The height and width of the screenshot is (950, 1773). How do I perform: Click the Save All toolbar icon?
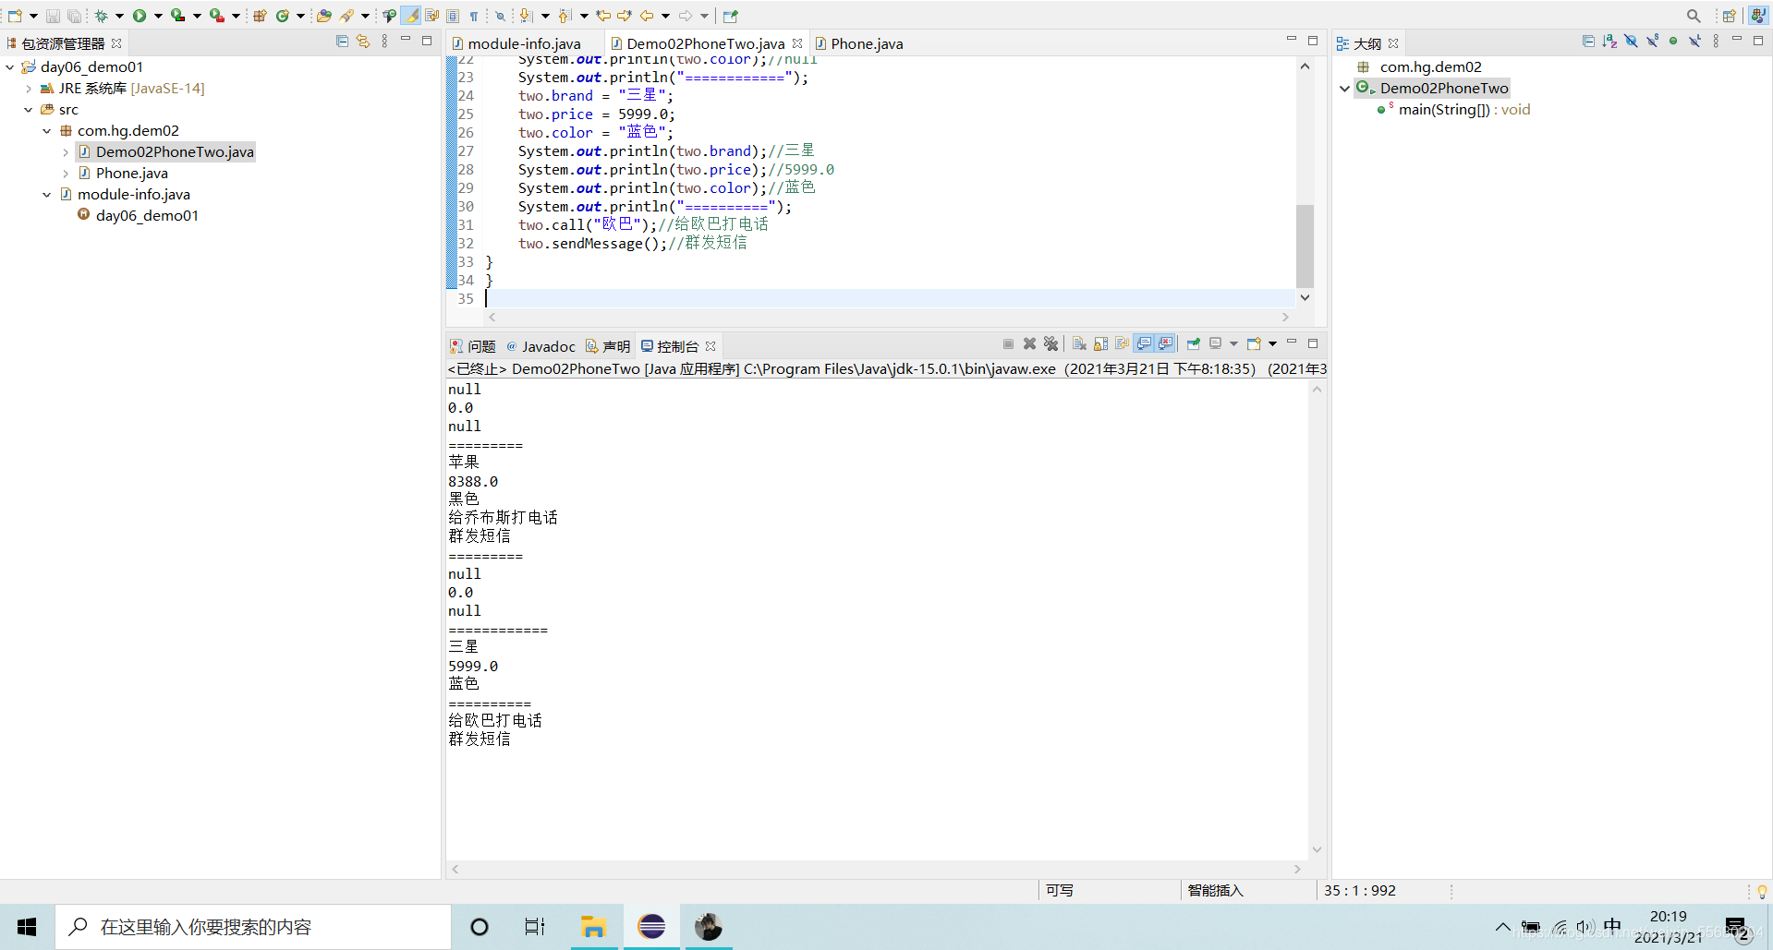click(x=74, y=16)
